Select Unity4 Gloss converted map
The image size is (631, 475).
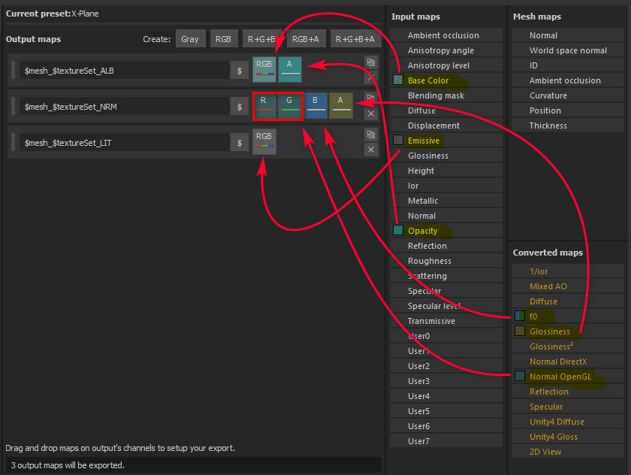tap(567, 437)
